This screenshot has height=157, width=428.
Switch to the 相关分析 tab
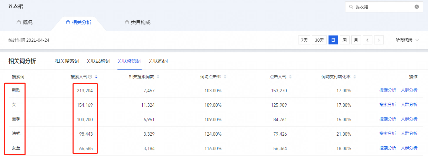[x=79, y=22]
